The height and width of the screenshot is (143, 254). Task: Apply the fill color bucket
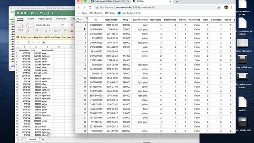(x=65, y=31)
